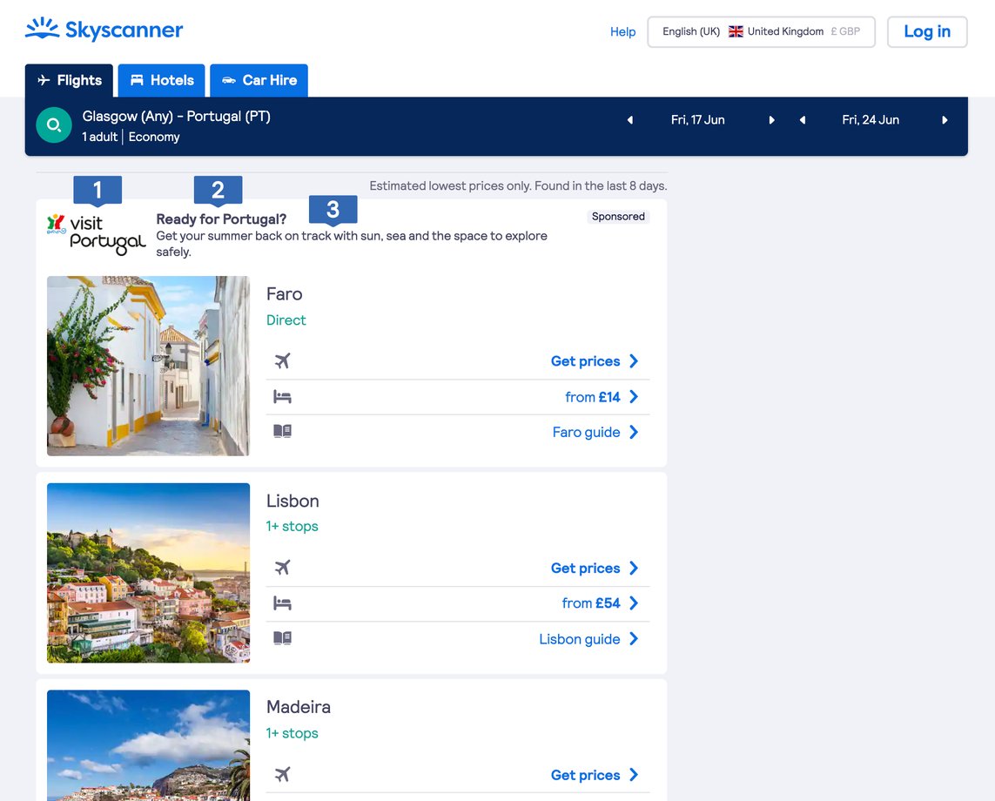This screenshot has height=801, width=995.
Task: Open Lisbon hotels from £54
Action: 591,603
